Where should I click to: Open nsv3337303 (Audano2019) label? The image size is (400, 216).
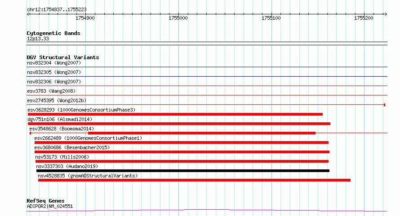coord(67,166)
